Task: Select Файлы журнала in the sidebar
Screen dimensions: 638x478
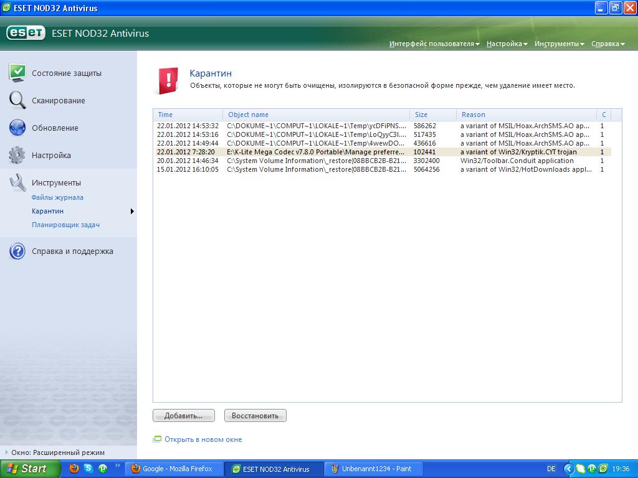Action: point(57,197)
